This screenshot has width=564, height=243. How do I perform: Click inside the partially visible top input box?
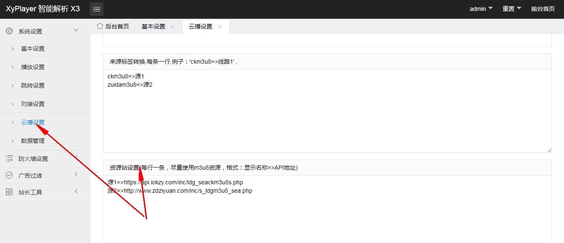click(x=327, y=40)
